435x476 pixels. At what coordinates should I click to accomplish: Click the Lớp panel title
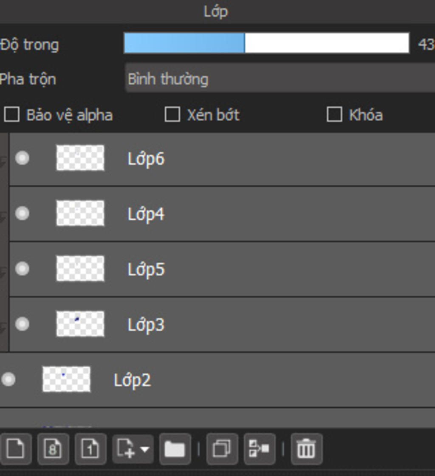(x=215, y=12)
